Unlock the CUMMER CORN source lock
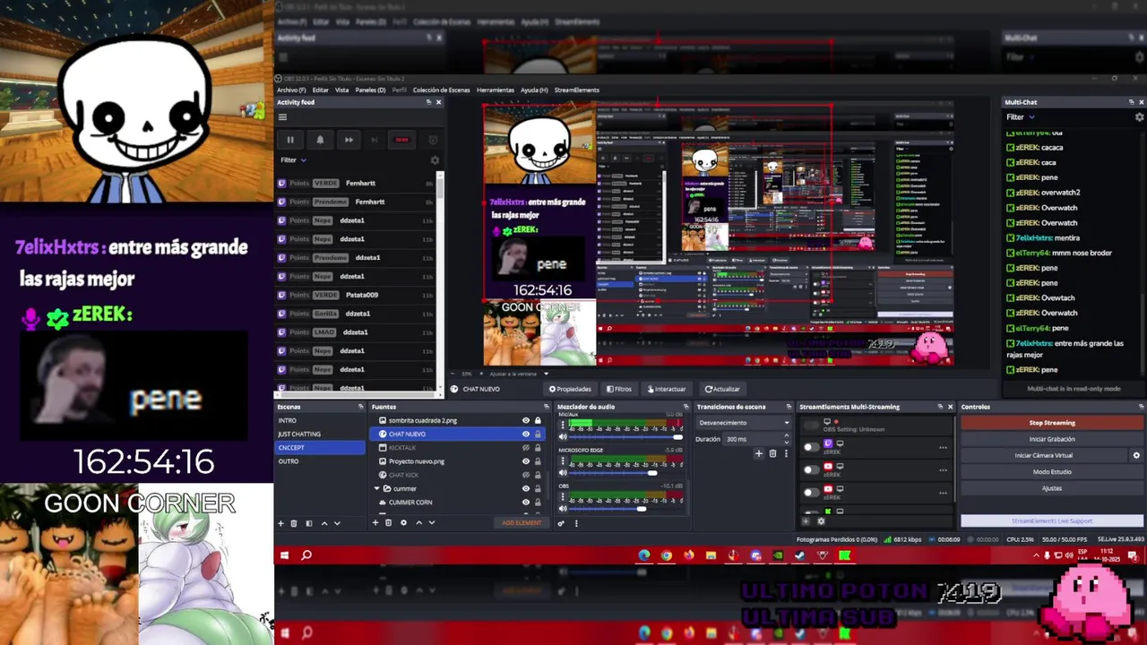This screenshot has height=645, width=1147. click(538, 502)
